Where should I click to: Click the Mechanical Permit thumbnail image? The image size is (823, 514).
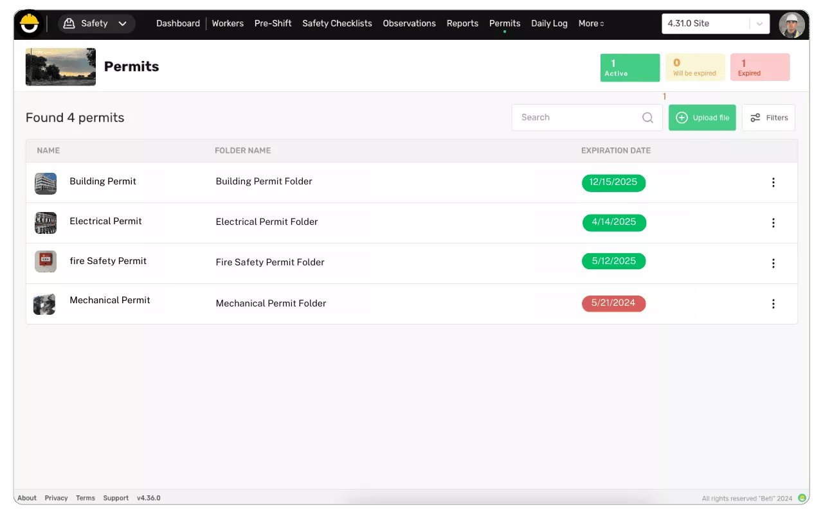[45, 304]
